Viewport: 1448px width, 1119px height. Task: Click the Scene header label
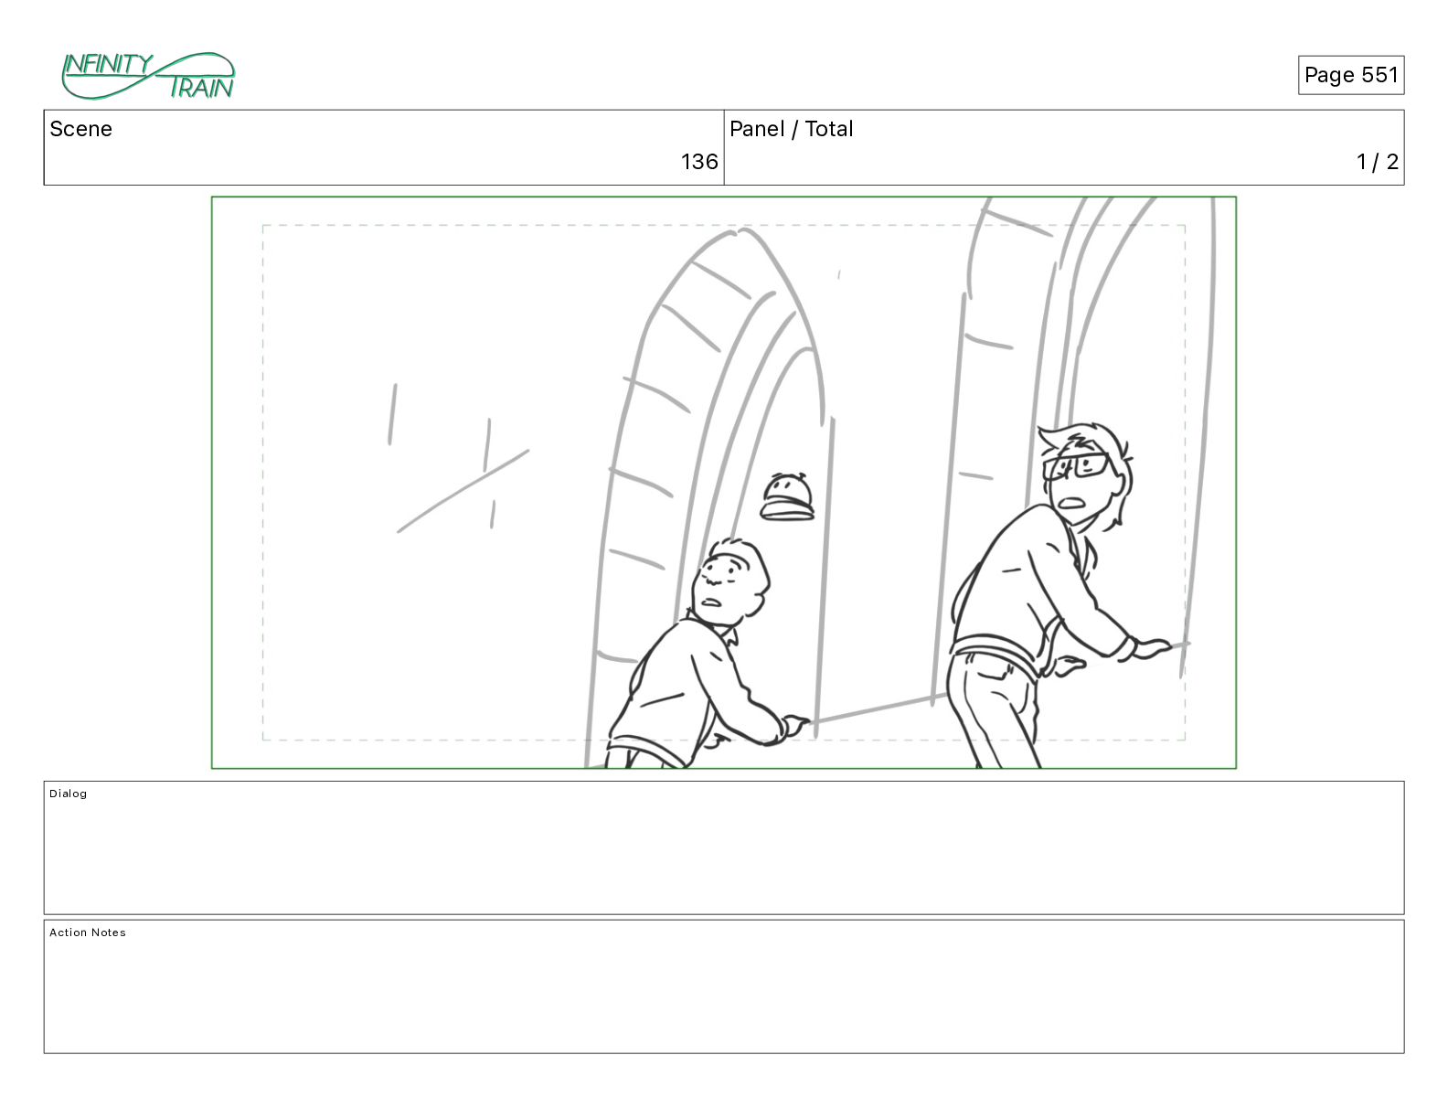pos(80,129)
